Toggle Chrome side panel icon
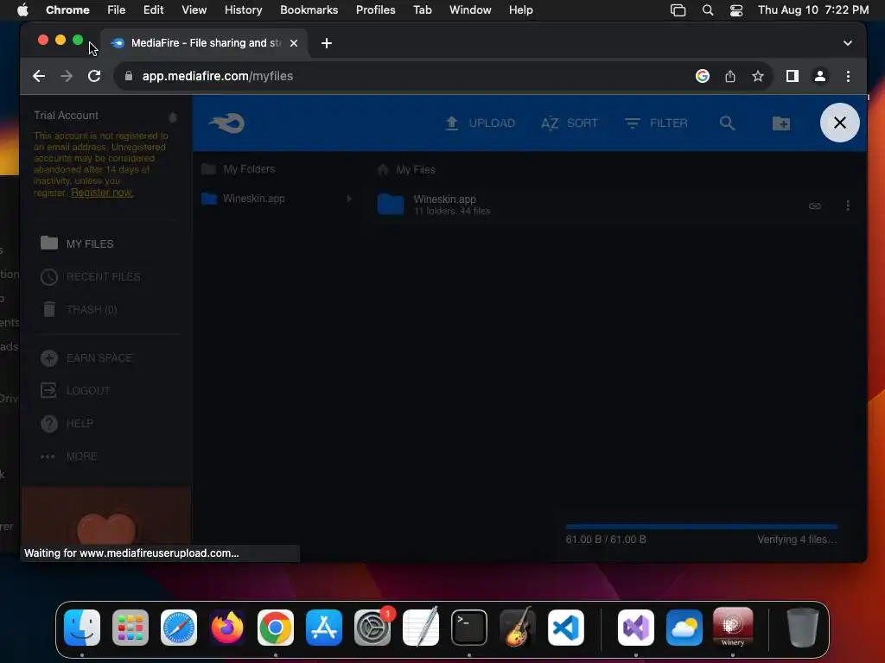This screenshot has height=663, width=885. click(793, 76)
